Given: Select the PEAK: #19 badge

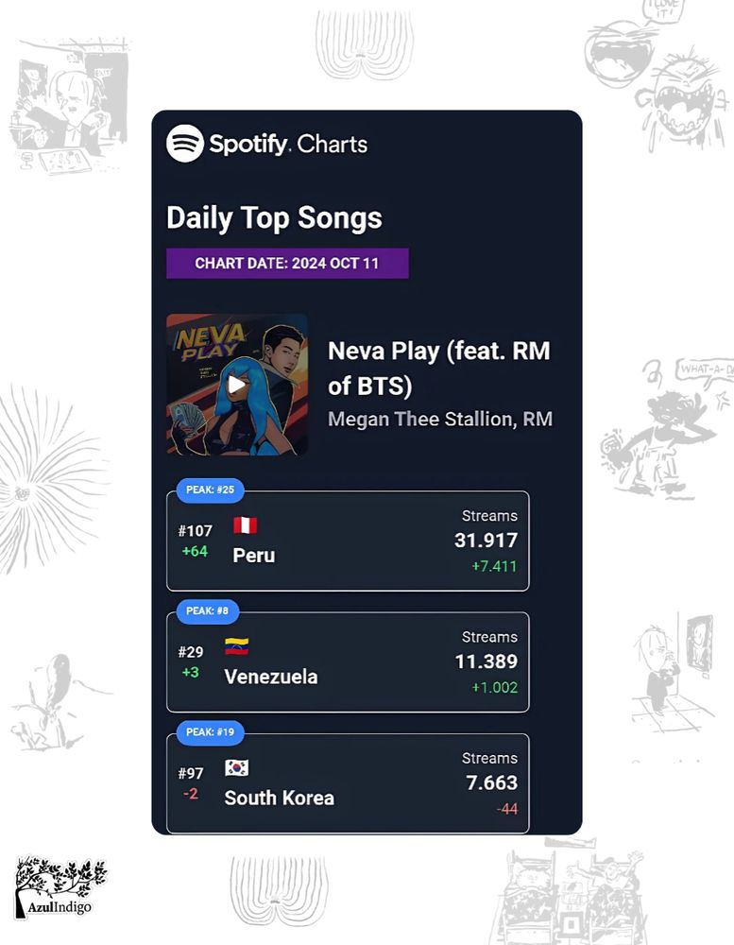Looking at the screenshot, I should (x=210, y=732).
